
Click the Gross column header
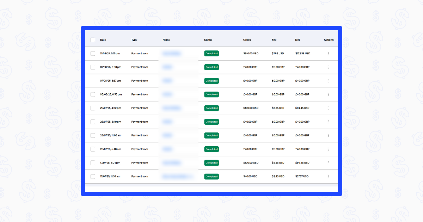pos(247,40)
